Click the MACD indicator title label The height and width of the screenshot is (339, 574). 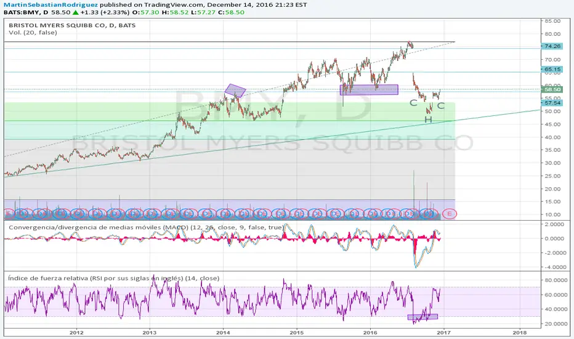coord(146,227)
